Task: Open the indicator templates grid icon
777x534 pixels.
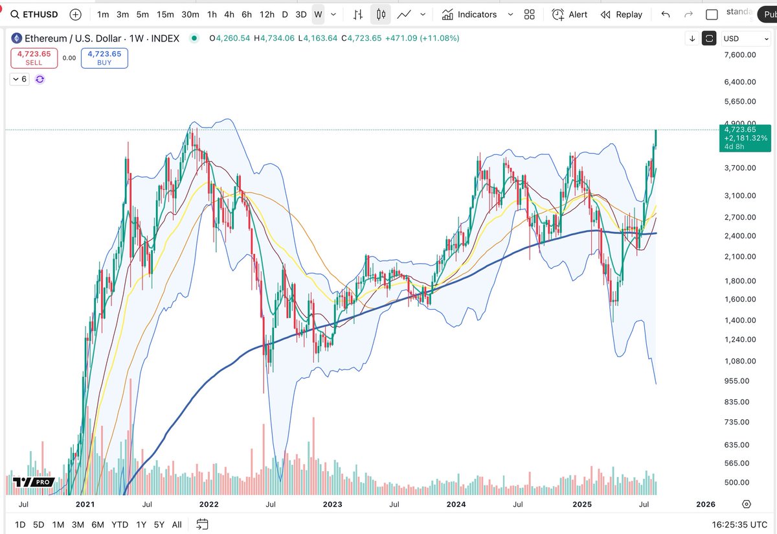Action: point(530,14)
